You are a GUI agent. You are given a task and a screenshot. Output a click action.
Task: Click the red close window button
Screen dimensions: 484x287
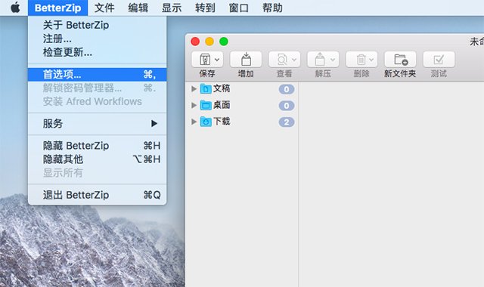pos(195,42)
